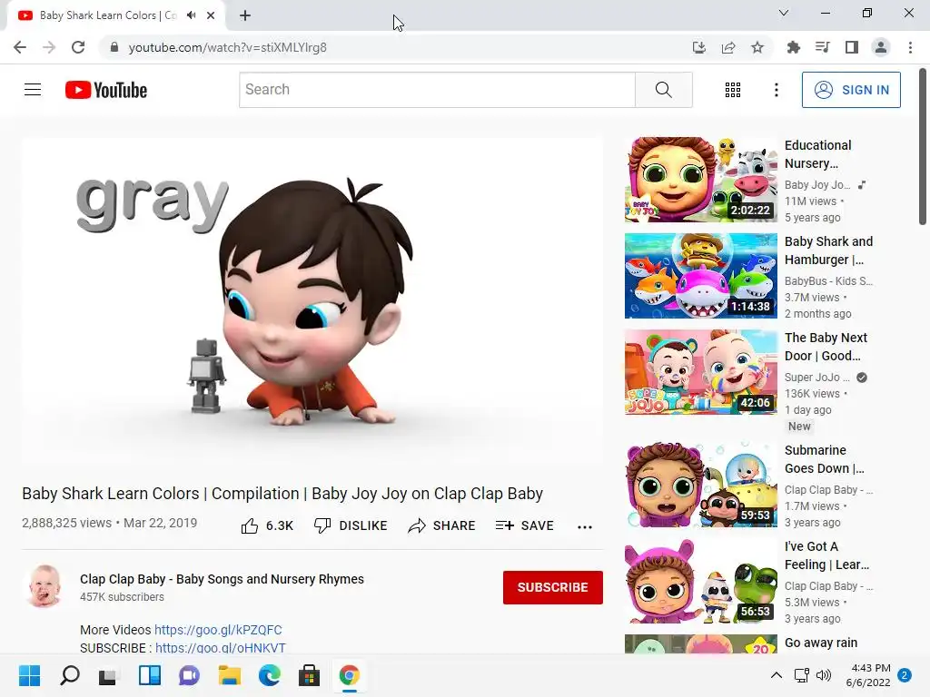Focus the YouTube Search field
930x697 pixels.
437,90
